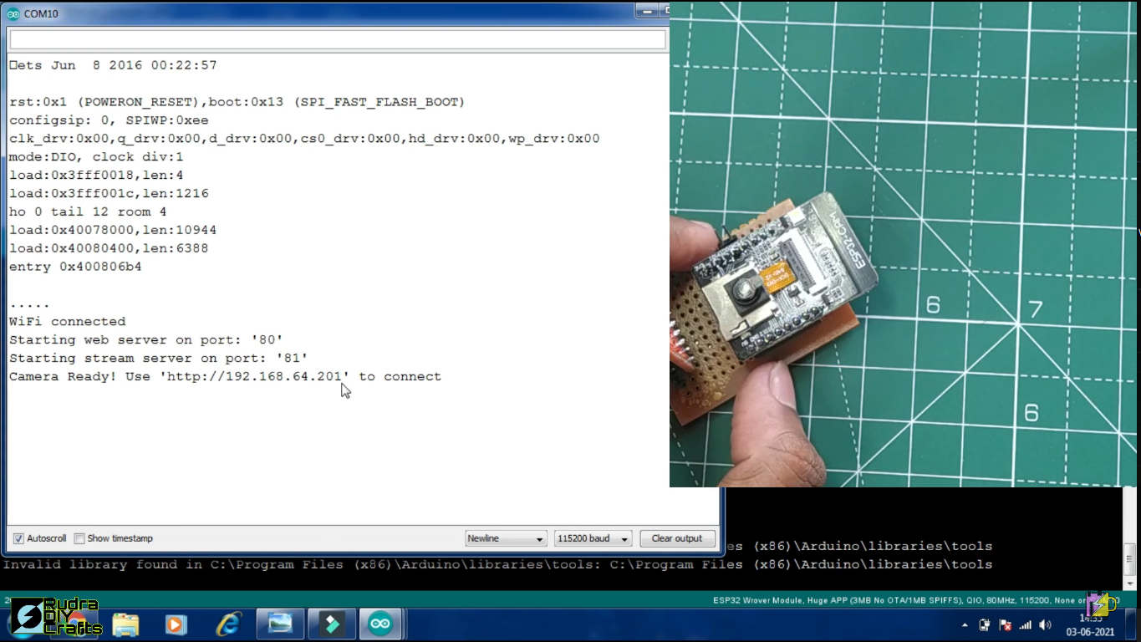Click the 'mode:DIO, clock div:1' line
Image resolution: width=1141 pixels, height=642 pixels.
[96, 157]
